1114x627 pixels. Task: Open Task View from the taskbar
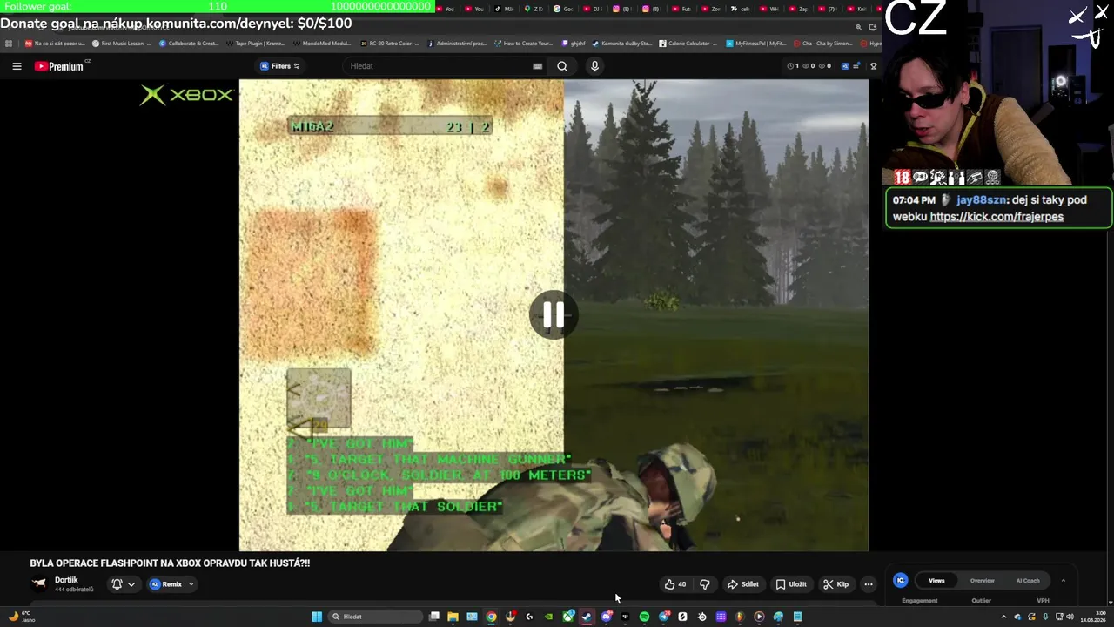tap(434, 617)
